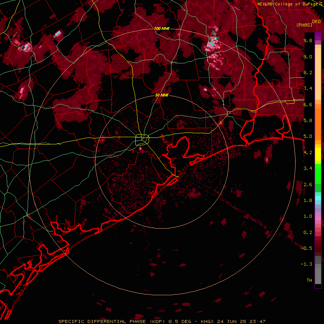
Task: Click the 1.0 value on color scale
Action: coord(308,216)
